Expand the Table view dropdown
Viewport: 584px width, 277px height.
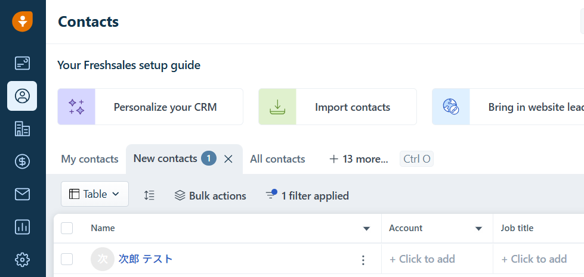(x=95, y=194)
